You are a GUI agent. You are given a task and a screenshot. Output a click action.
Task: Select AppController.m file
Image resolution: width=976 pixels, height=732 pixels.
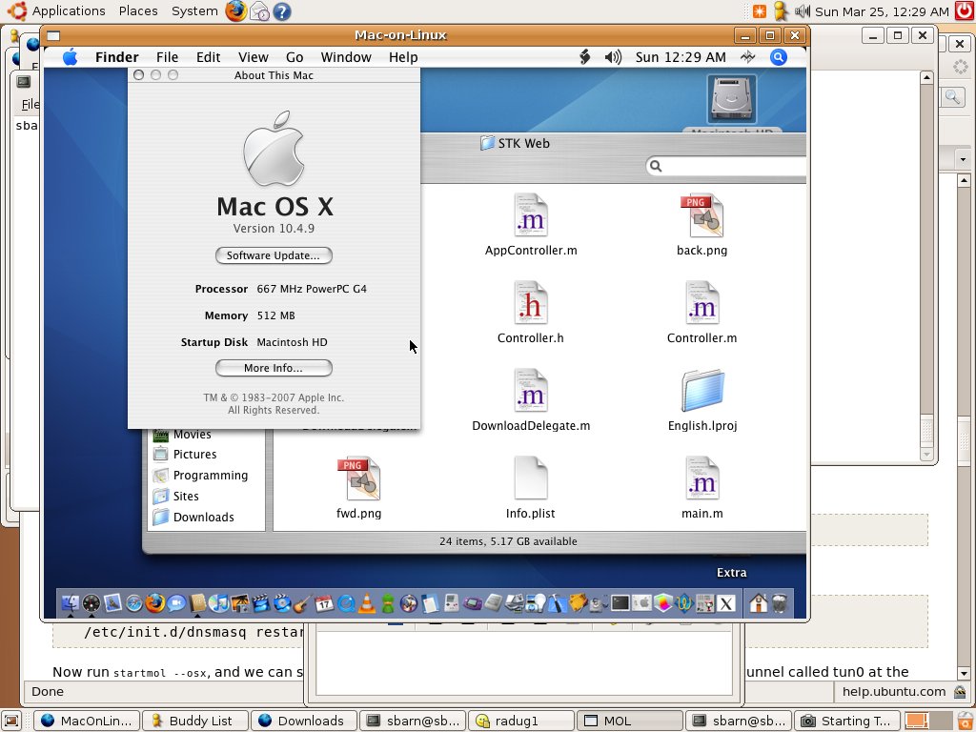click(531, 225)
